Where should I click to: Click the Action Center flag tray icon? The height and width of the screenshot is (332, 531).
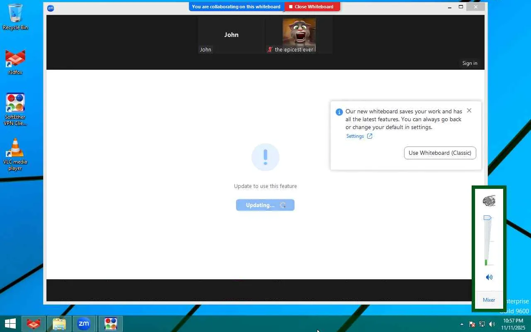472,324
